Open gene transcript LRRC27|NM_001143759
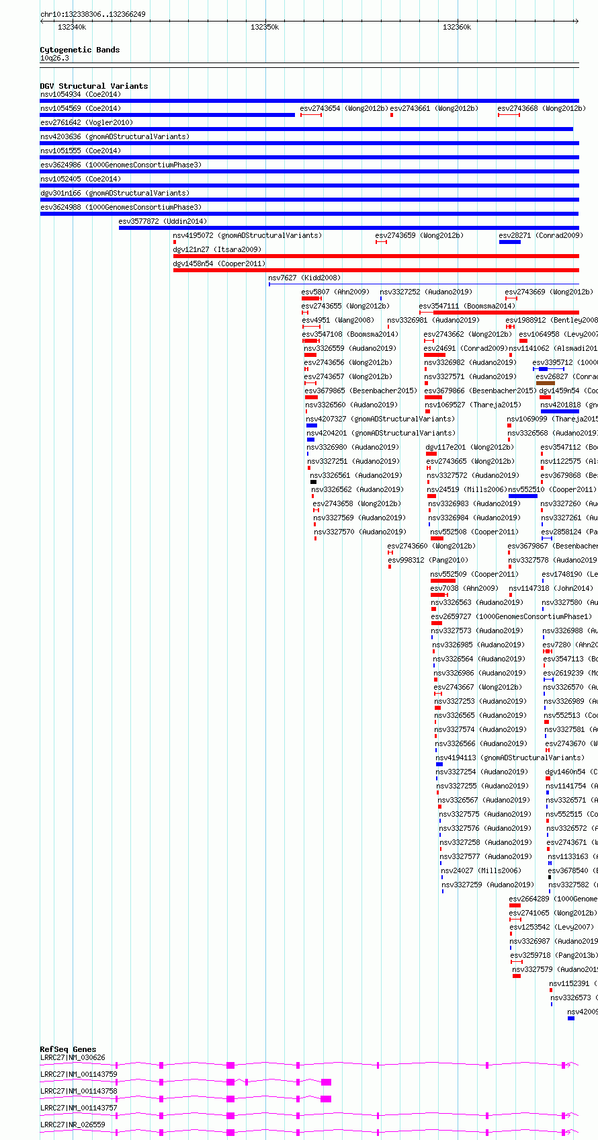The width and height of the screenshot is (598, 1140). [x=79, y=1074]
